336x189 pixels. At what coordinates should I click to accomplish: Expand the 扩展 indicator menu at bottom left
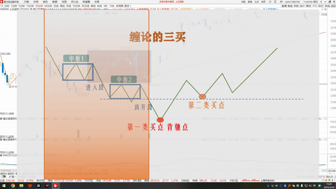(x=12, y=176)
